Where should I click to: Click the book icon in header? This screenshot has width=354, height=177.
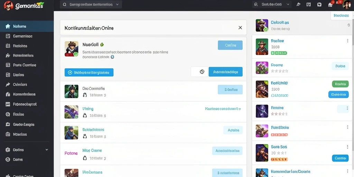click(x=309, y=4)
